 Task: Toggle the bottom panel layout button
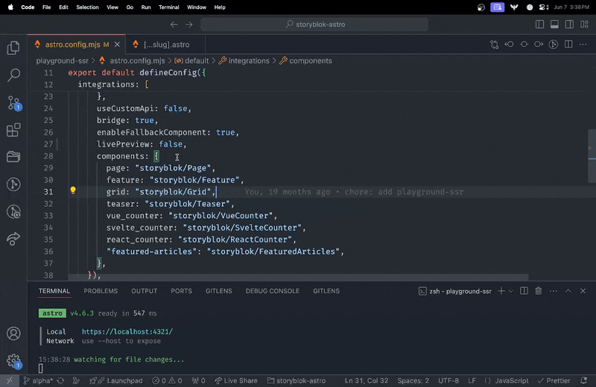click(554, 25)
